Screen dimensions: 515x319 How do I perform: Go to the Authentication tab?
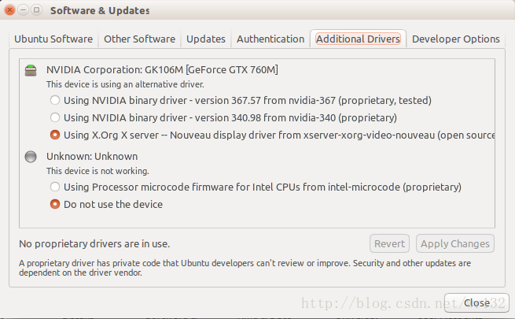[x=270, y=39]
